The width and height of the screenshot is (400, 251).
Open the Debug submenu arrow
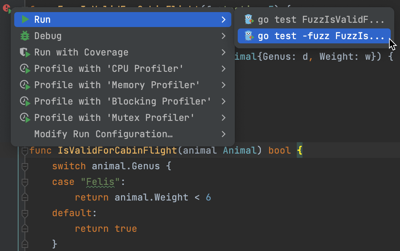point(223,36)
